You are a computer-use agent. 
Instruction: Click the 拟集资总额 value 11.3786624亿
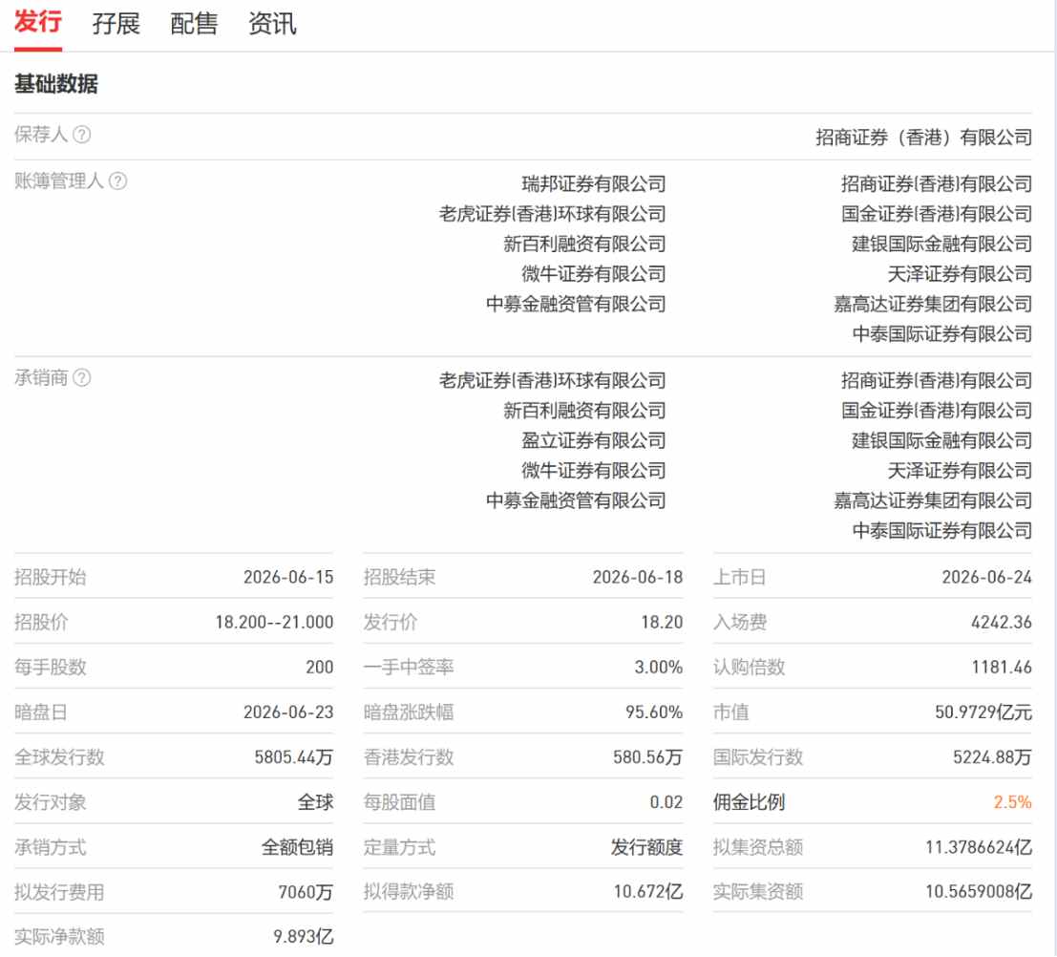979,848
